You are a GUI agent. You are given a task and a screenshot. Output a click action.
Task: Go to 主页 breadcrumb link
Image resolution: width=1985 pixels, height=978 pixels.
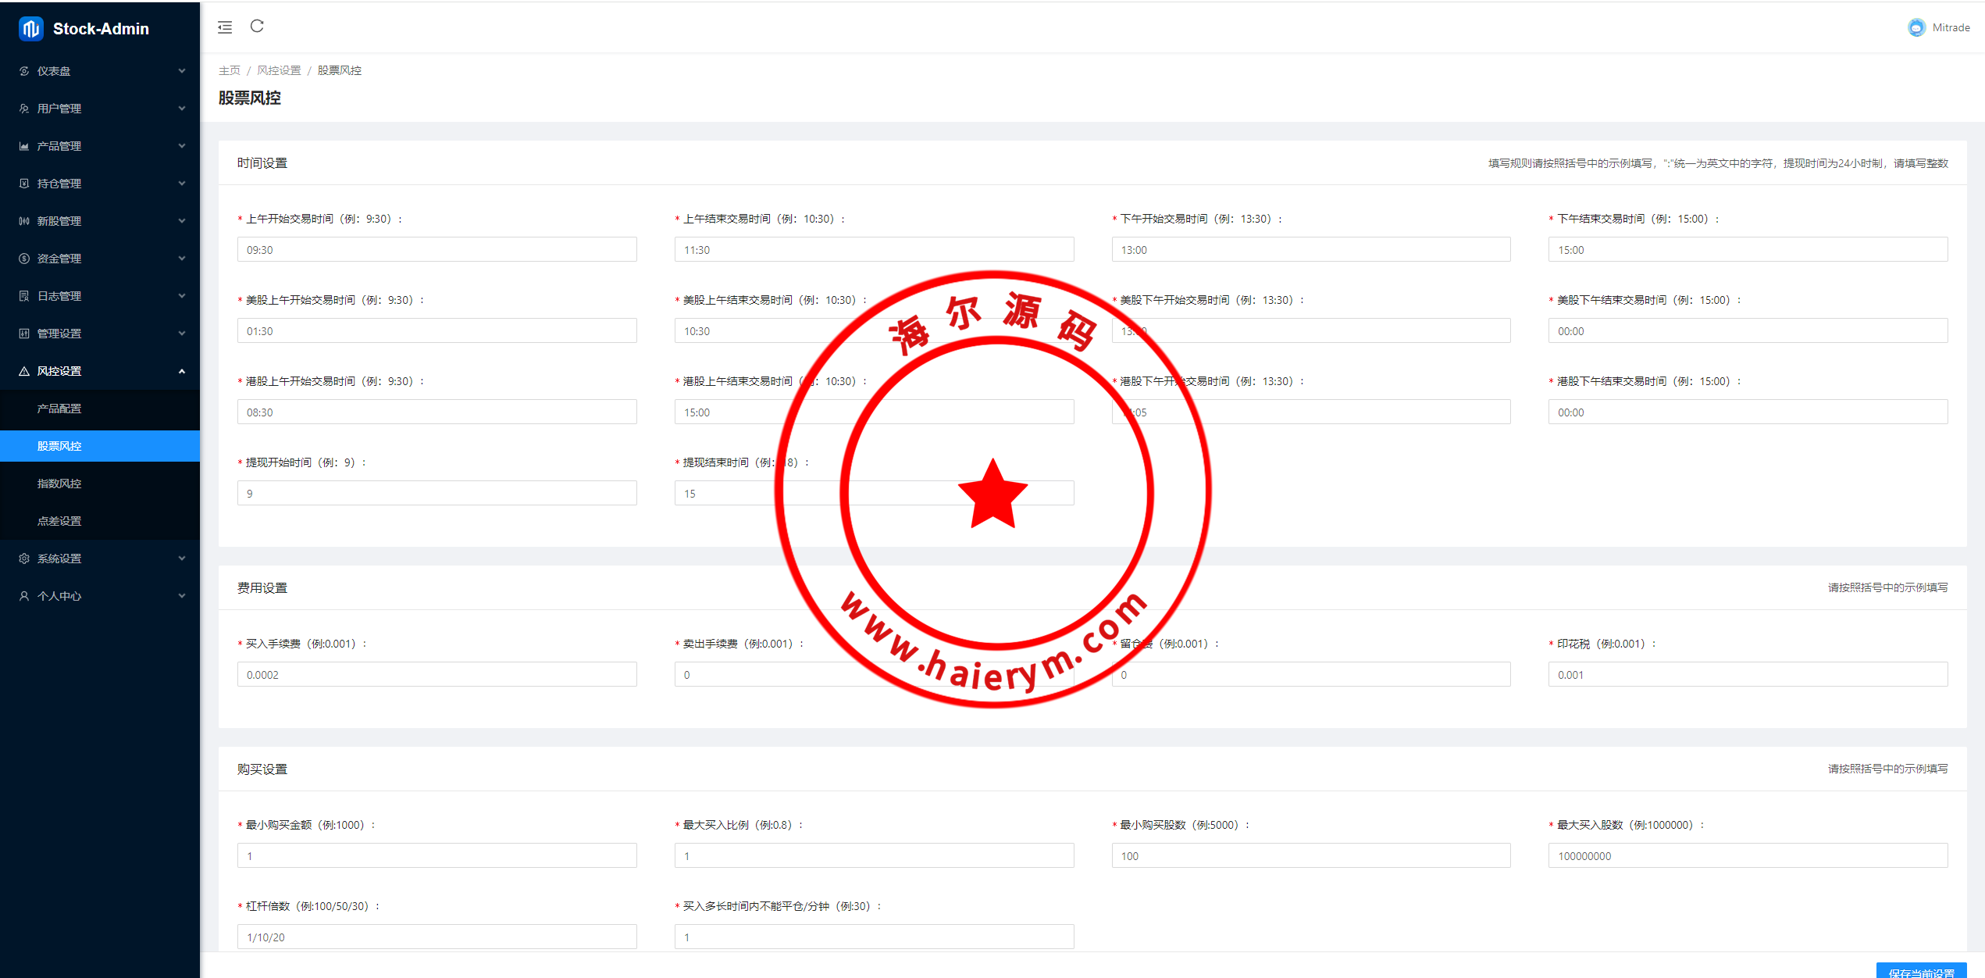(229, 70)
